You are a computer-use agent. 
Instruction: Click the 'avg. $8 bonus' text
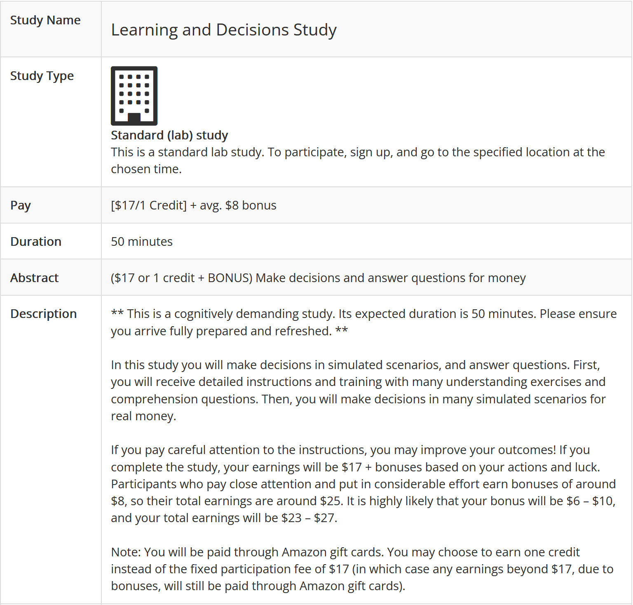pyautogui.click(x=238, y=205)
